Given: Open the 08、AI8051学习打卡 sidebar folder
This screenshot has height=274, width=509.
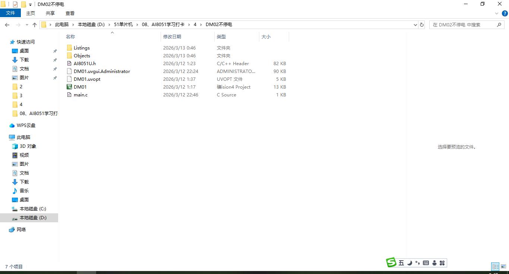Looking at the screenshot, I should (x=39, y=114).
